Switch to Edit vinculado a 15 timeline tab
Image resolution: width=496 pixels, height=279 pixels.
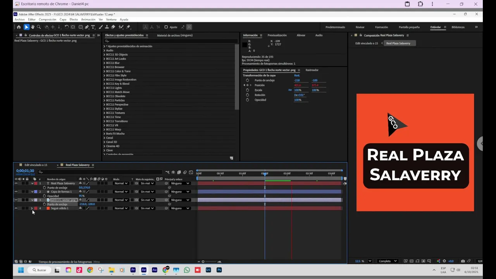[36, 165]
